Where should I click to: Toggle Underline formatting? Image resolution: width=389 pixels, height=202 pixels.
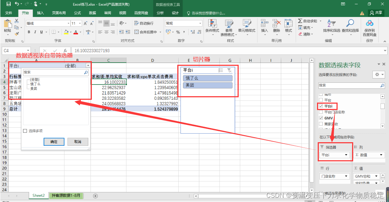41,32
